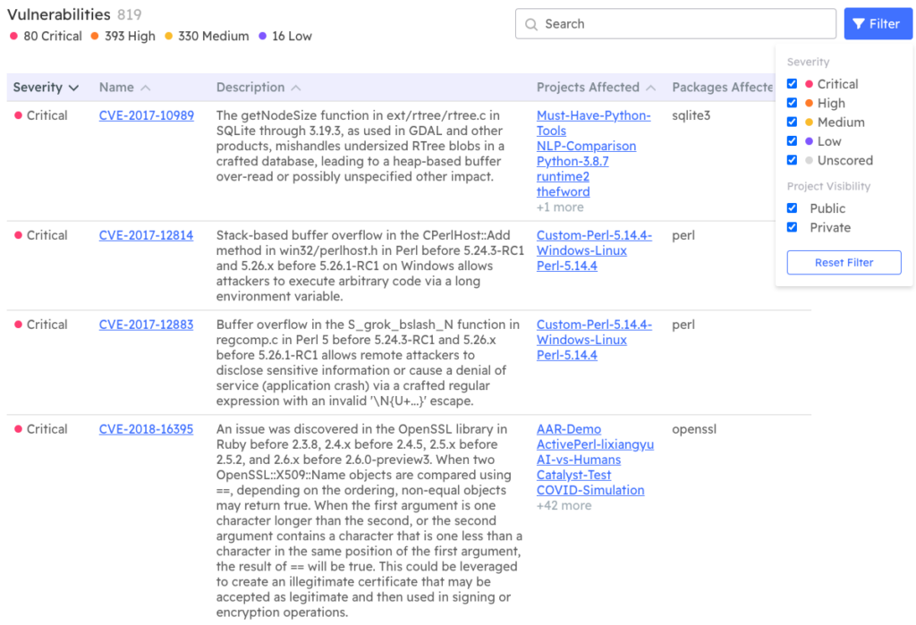This screenshot has width=916, height=625.
Task: Click the Reset Filter button
Action: pos(844,262)
